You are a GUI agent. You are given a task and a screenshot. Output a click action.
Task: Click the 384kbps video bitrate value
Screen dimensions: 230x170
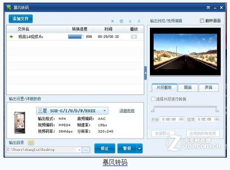(65, 131)
